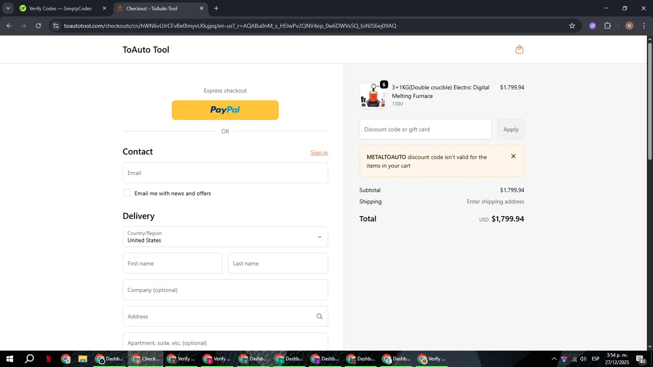Open Windows taskbar search

click(29, 359)
